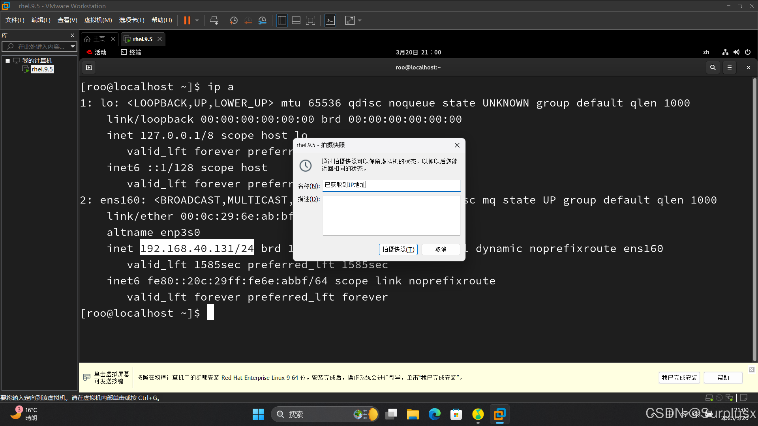Click the 取消 button in dialog
This screenshot has height=426, width=758.
pyautogui.click(x=441, y=249)
